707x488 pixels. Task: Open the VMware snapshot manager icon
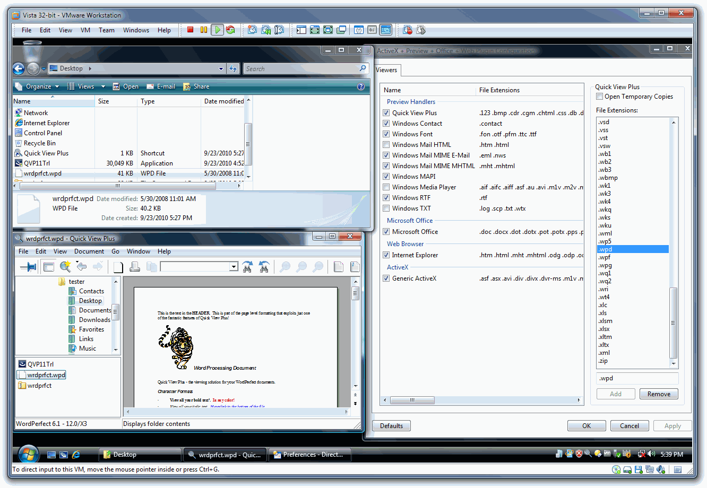279,30
